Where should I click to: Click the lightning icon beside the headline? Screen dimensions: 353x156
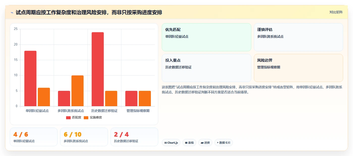pos(12,13)
